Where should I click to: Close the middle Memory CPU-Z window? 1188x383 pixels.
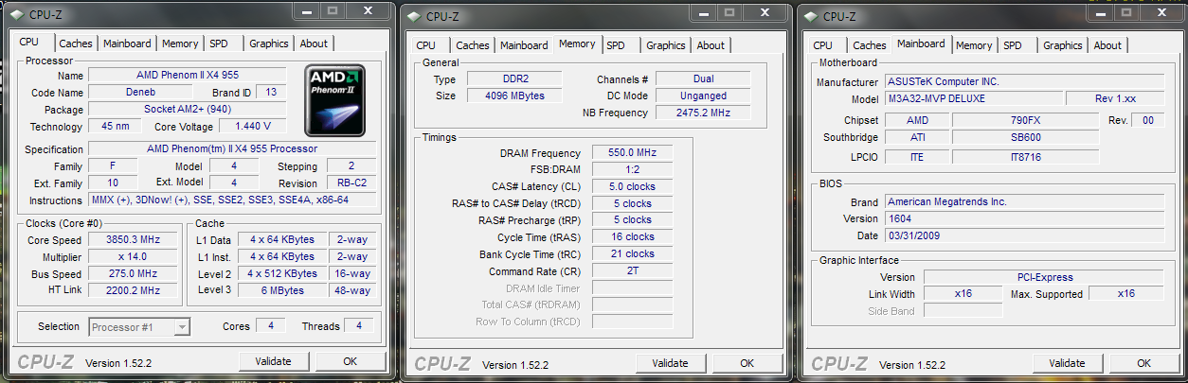(x=765, y=11)
